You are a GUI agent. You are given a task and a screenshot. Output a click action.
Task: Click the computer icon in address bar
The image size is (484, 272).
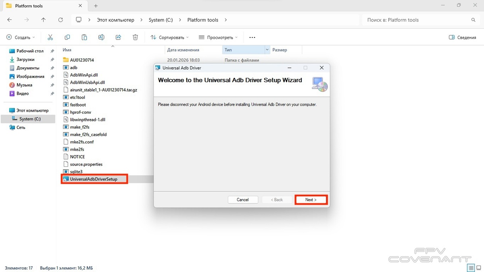click(79, 20)
